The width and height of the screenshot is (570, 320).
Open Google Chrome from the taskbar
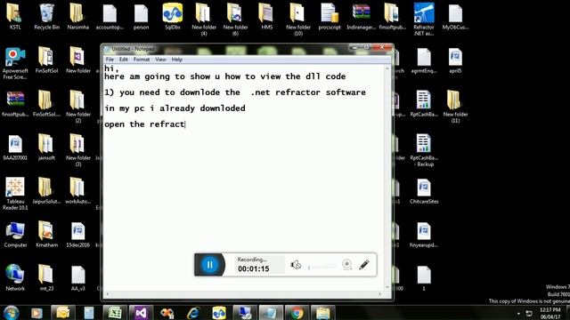297,312
